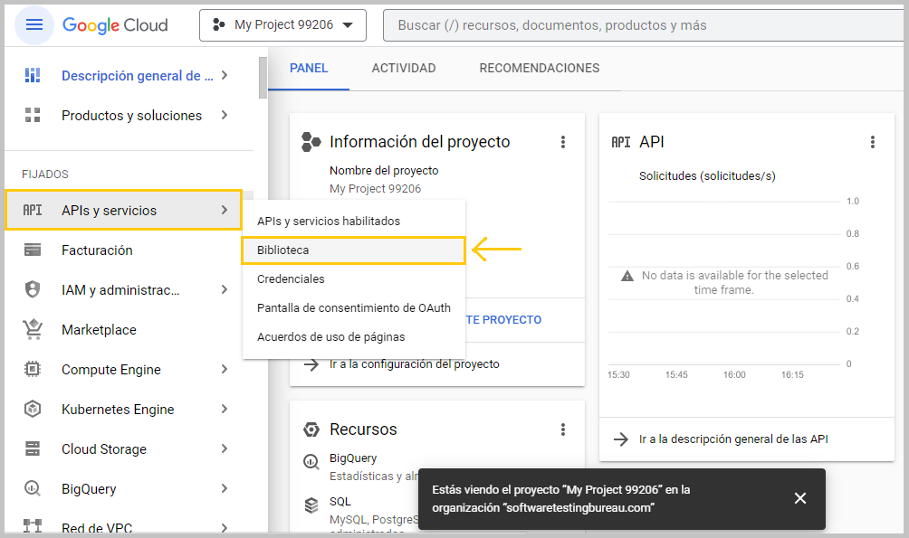This screenshot has height=538, width=909.
Task: Dismiss the project notification toast
Action: point(800,498)
